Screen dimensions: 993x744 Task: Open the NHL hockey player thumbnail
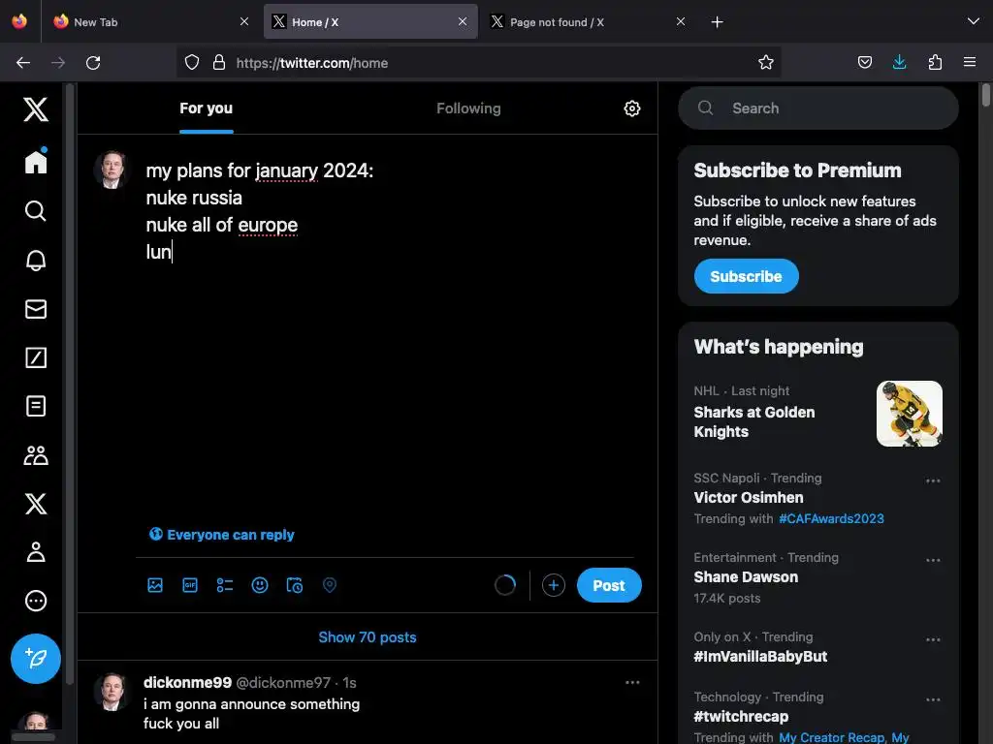point(910,414)
